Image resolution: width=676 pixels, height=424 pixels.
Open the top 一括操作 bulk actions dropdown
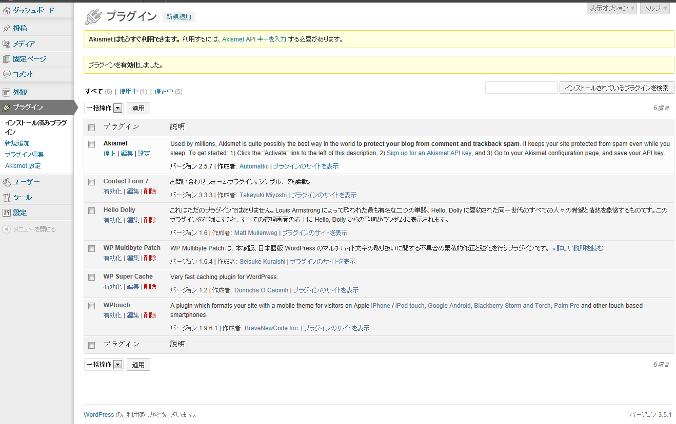(x=104, y=108)
